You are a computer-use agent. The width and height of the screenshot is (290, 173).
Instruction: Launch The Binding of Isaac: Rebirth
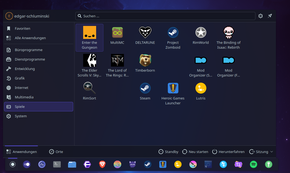(x=229, y=38)
